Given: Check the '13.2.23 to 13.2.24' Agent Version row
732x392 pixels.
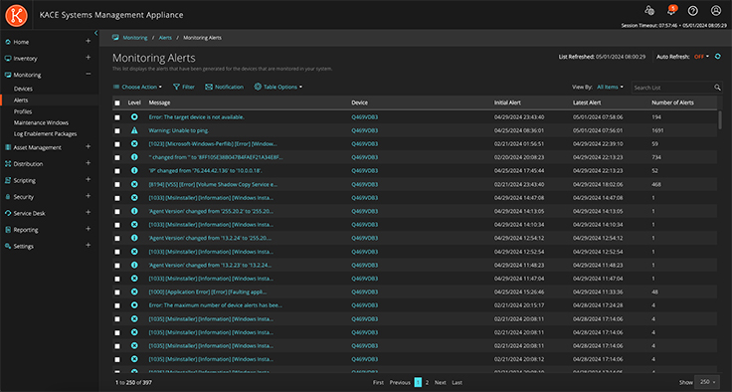Looking at the screenshot, I should (x=117, y=266).
